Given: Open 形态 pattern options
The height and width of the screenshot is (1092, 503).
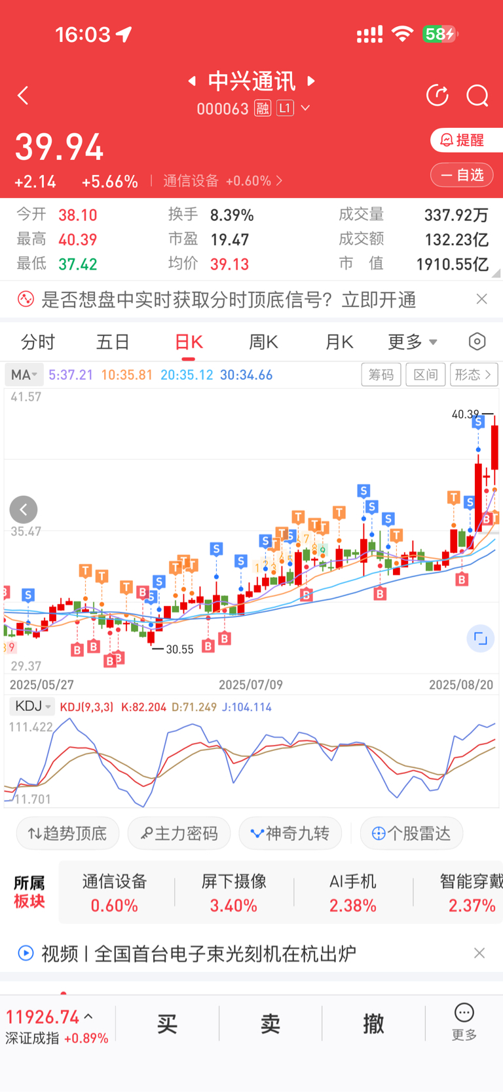Looking at the screenshot, I should pyautogui.click(x=474, y=374).
